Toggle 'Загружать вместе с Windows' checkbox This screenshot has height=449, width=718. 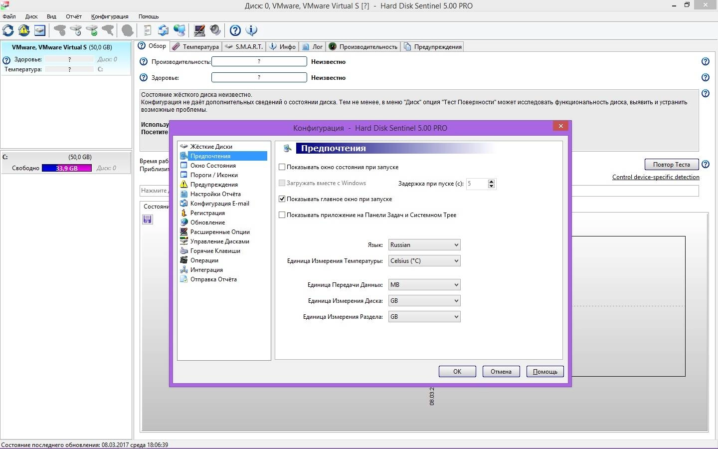[282, 183]
